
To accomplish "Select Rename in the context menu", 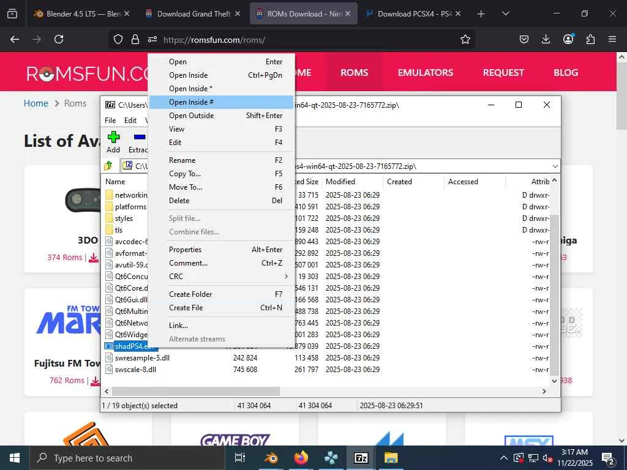I will pyautogui.click(x=222, y=160).
